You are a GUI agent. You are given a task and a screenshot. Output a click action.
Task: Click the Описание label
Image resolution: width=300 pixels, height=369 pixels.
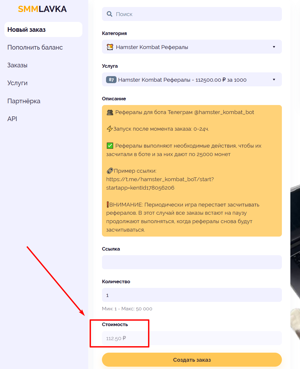114,99
